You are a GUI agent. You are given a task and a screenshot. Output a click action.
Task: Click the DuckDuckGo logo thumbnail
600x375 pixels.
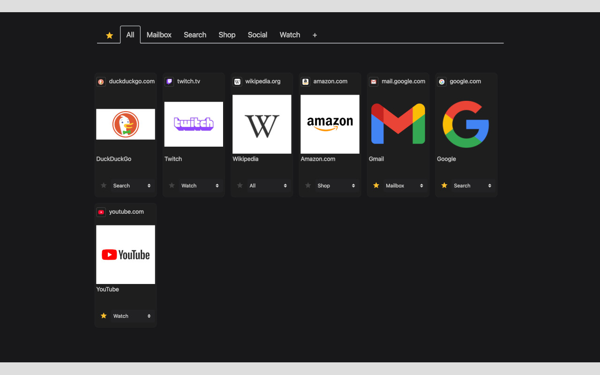(126, 124)
